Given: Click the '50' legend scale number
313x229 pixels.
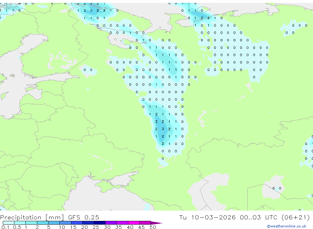Looking at the screenshot, I should point(153,227).
